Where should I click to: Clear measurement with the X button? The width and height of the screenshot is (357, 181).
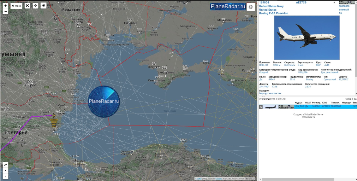click(5, 171)
